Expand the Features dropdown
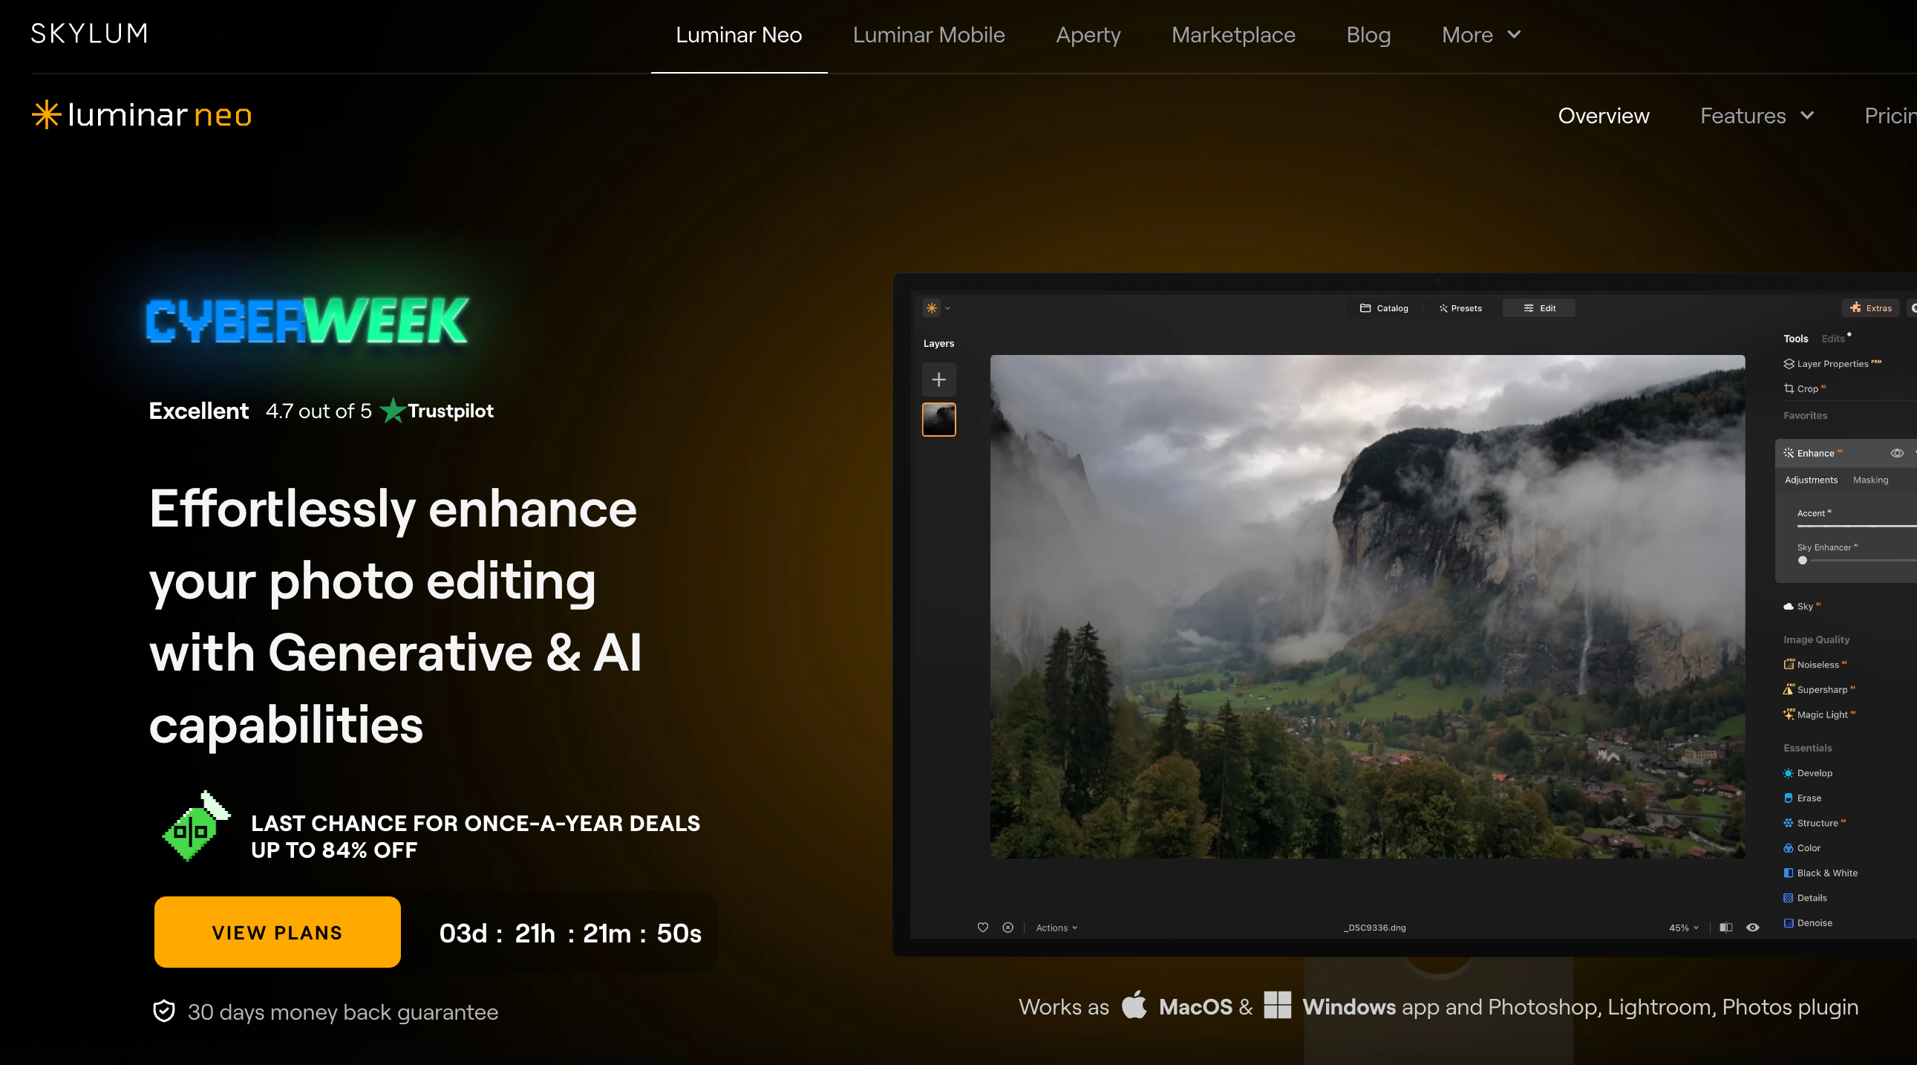The height and width of the screenshot is (1065, 1917). click(1757, 115)
